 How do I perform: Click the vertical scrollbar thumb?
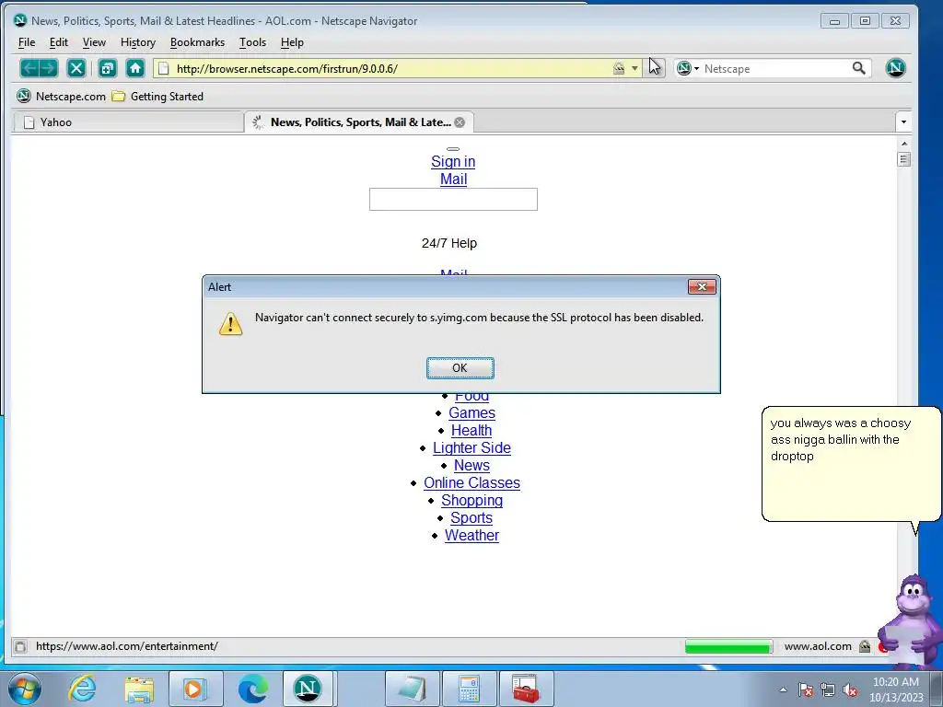pos(904,159)
